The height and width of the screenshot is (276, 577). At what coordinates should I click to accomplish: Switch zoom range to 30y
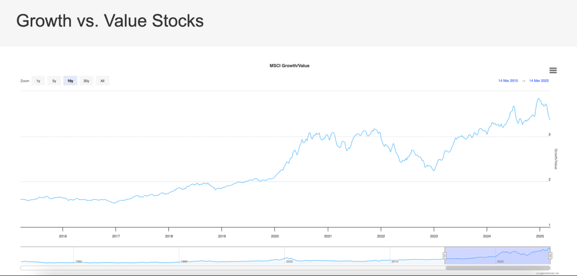86,81
